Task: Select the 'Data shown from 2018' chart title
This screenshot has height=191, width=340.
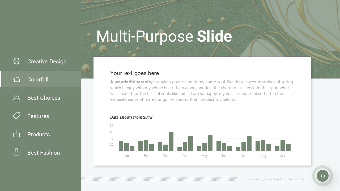Action: coord(131,117)
